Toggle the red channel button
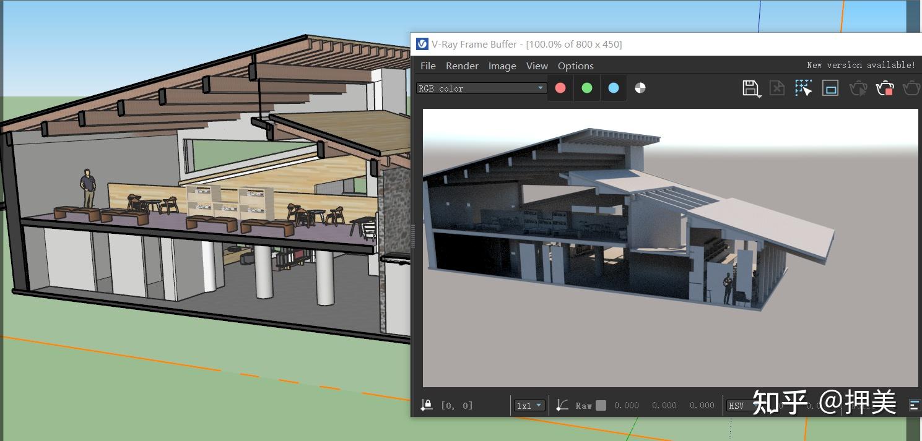Image resolution: width=922 pixels, height=441 pixels. coord(560,88)
